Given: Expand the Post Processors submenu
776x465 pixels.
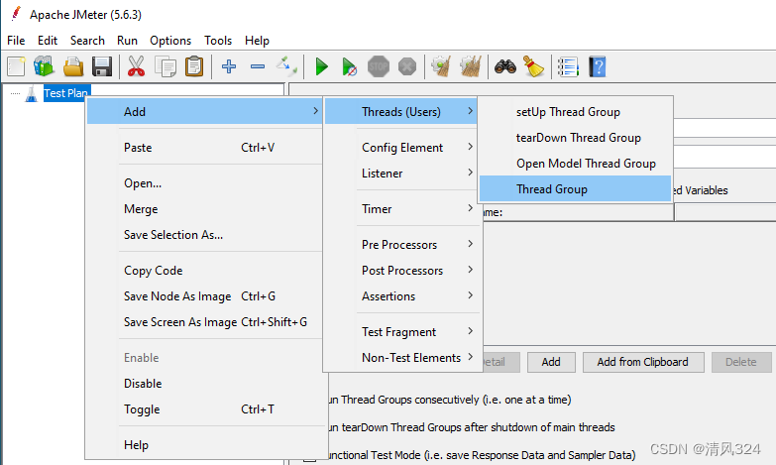Looking at the screenshot, I should [x=400, y=271].
